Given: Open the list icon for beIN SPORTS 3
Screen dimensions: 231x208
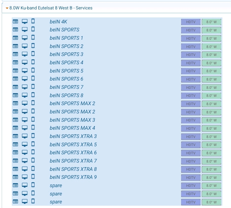Looking at the screenshot, I should click(15, 54).
